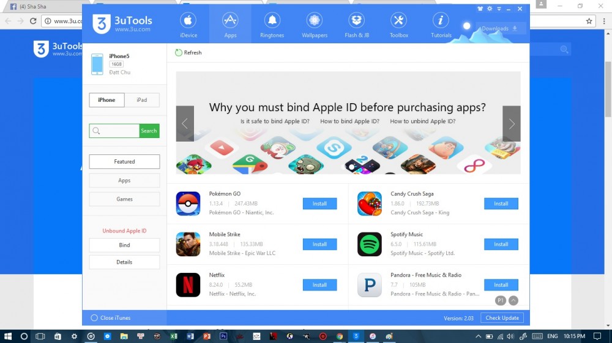612x343 pixels.
Task: Install Pokémon GO
Action: [x=319, y=204]
